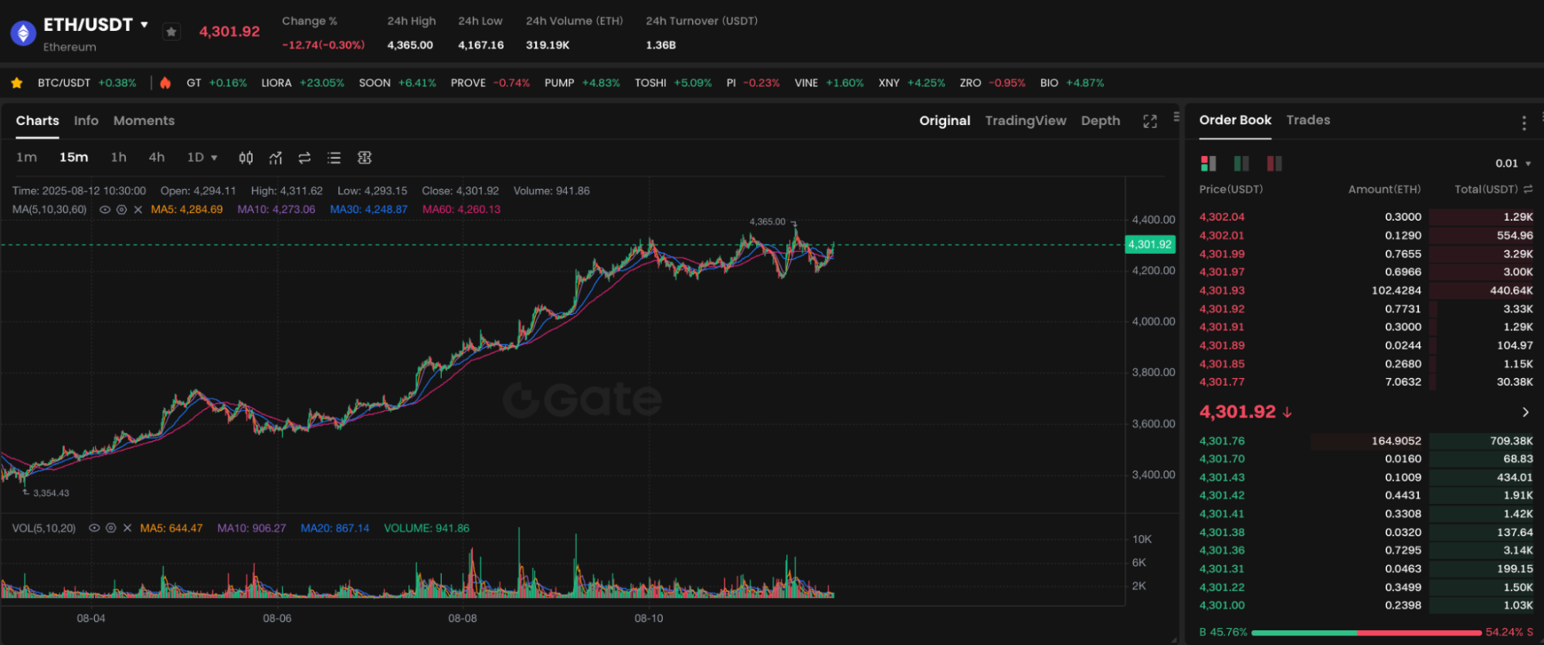Expand the last price chevron arrow
Screen dimensions: 1544x645
coord(1525,412)
